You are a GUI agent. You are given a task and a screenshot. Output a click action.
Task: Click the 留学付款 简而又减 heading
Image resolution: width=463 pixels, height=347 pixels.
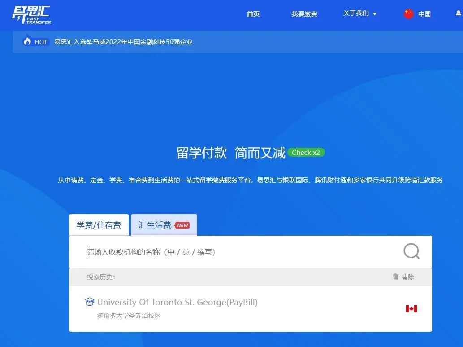231,153
